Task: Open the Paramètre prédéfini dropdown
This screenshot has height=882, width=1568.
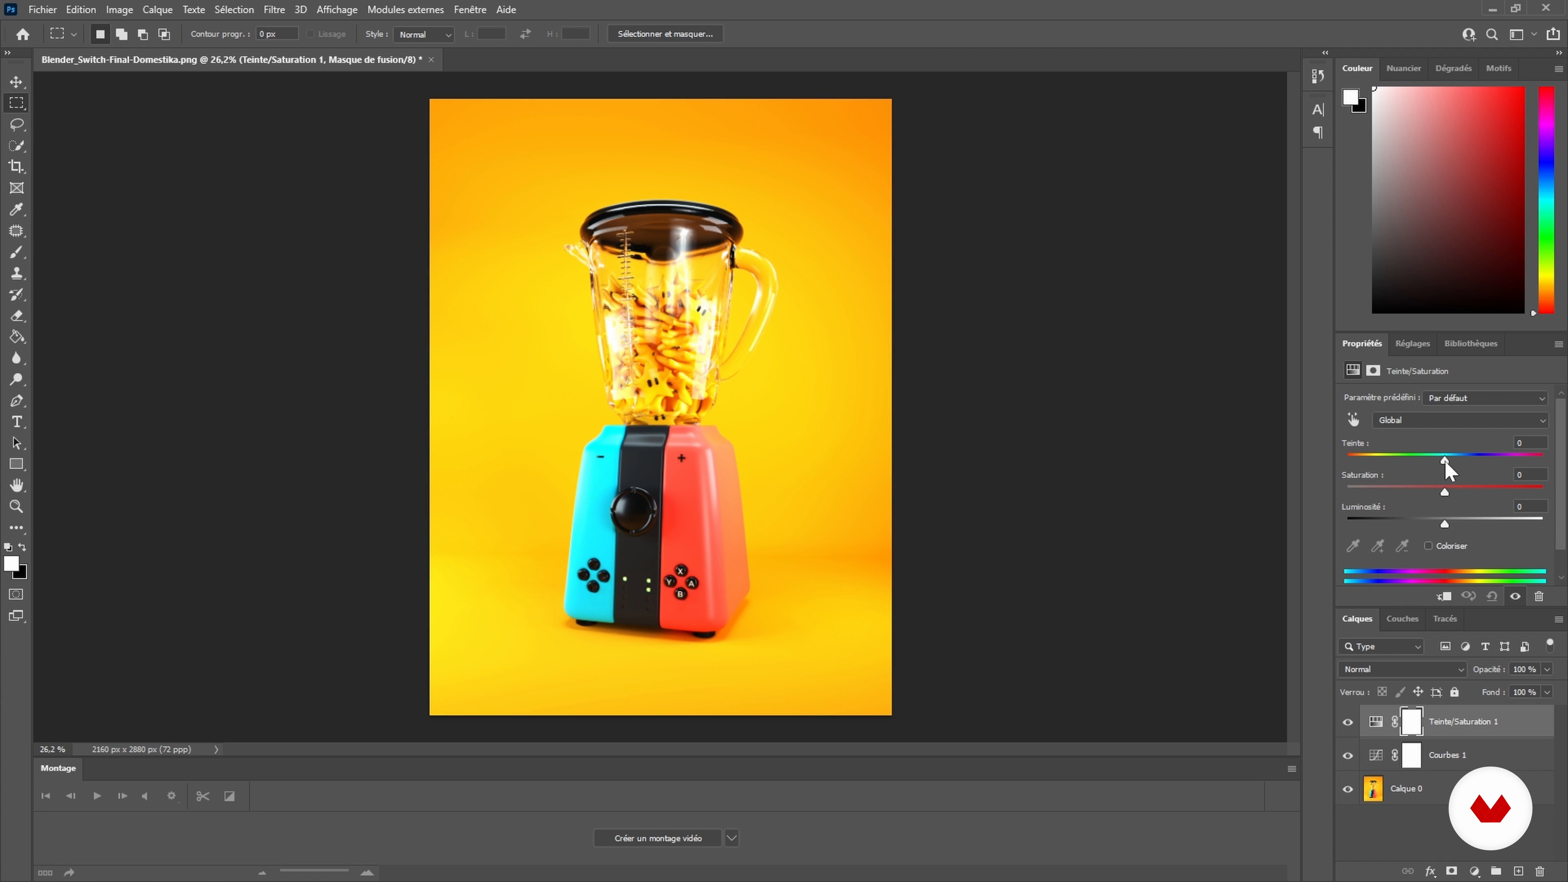Action: pyautogui.click(x=1485, y=398)
